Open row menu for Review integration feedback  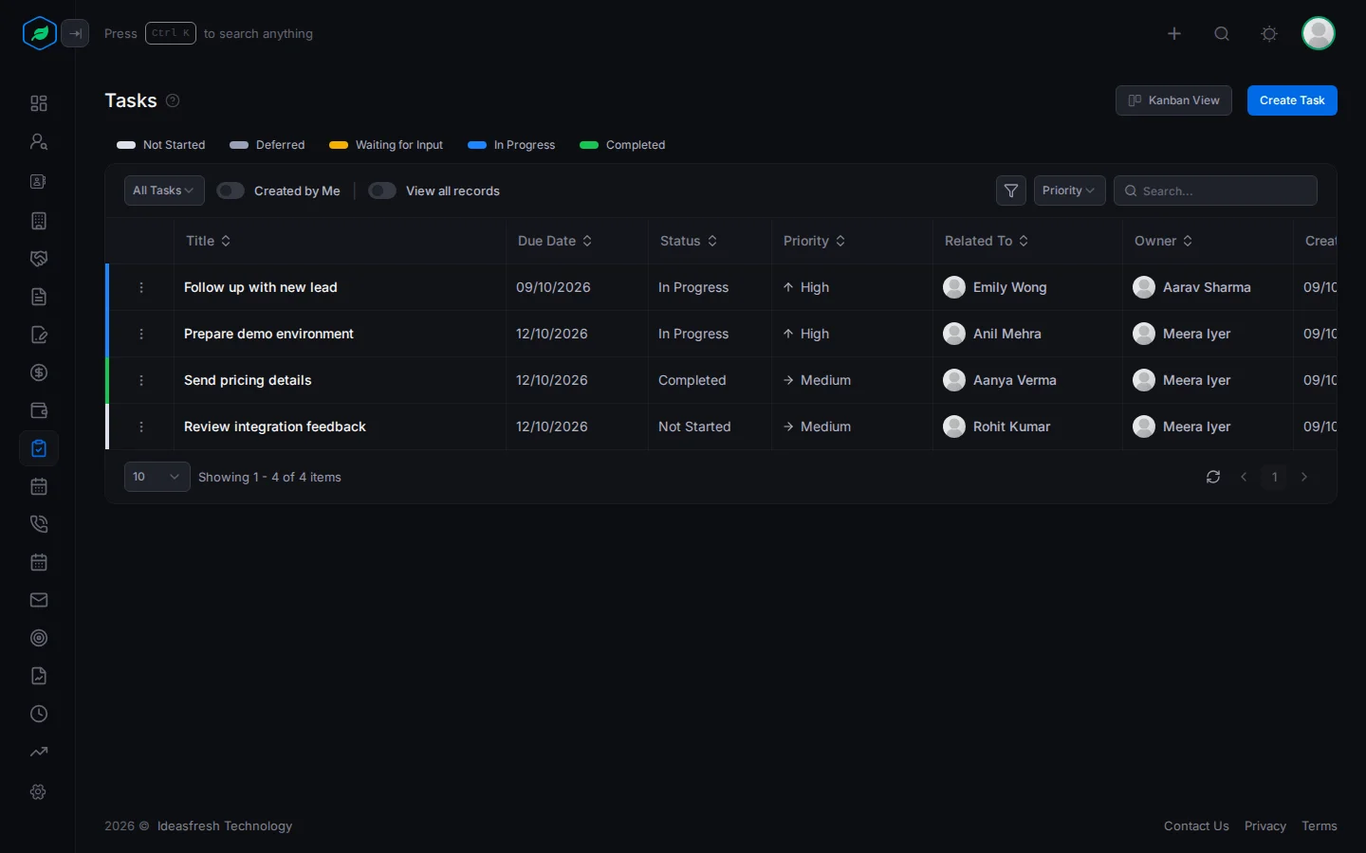(x=141, y=426)
